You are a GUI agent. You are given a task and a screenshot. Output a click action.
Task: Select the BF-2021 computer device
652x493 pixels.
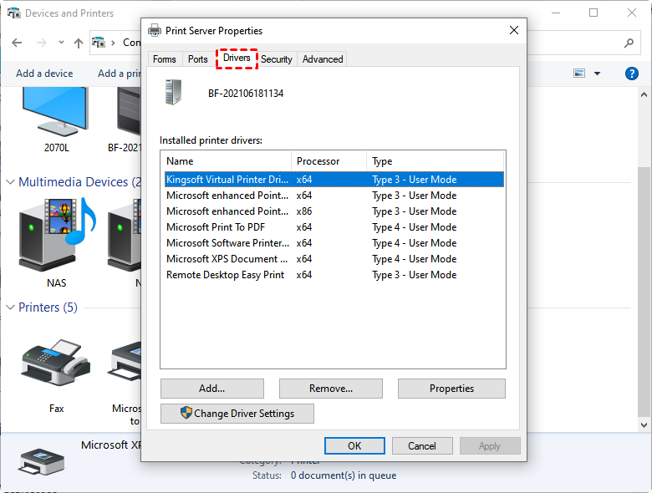125,119
